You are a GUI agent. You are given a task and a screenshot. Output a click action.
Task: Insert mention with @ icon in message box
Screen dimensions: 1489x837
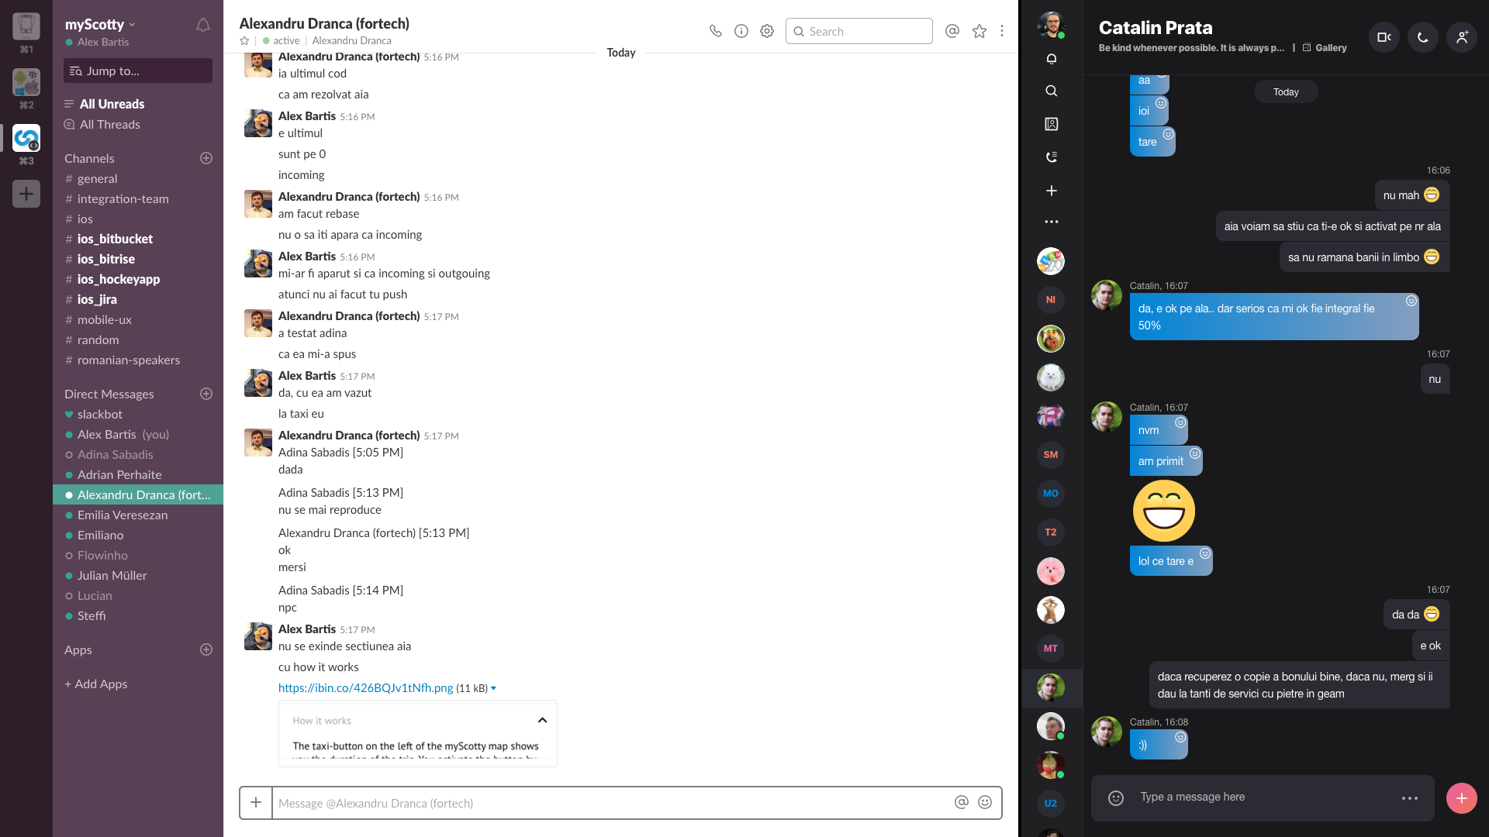(962, 803)
